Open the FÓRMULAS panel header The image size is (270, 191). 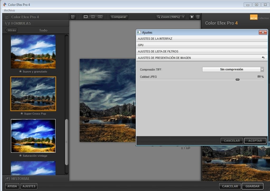pyautogui.click(x=36, y=23)
